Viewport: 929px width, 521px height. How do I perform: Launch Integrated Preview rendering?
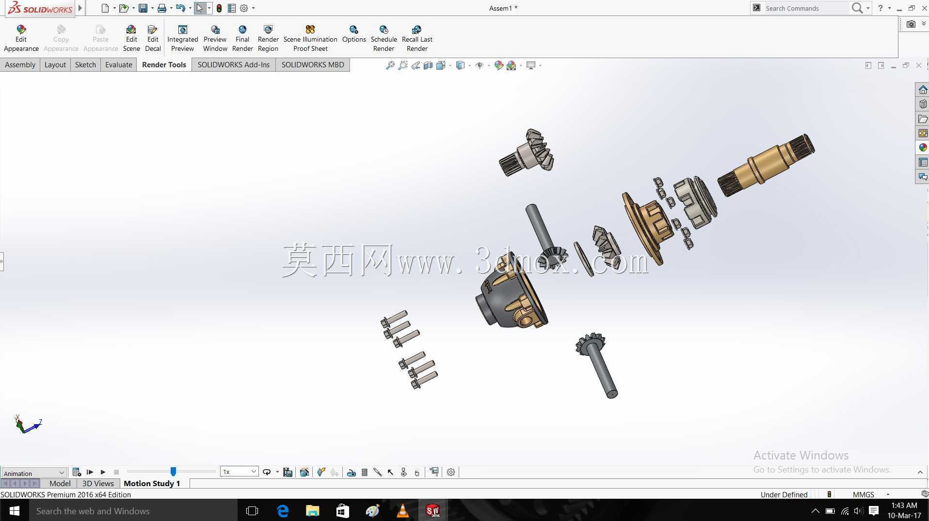(x=182, y=38)
